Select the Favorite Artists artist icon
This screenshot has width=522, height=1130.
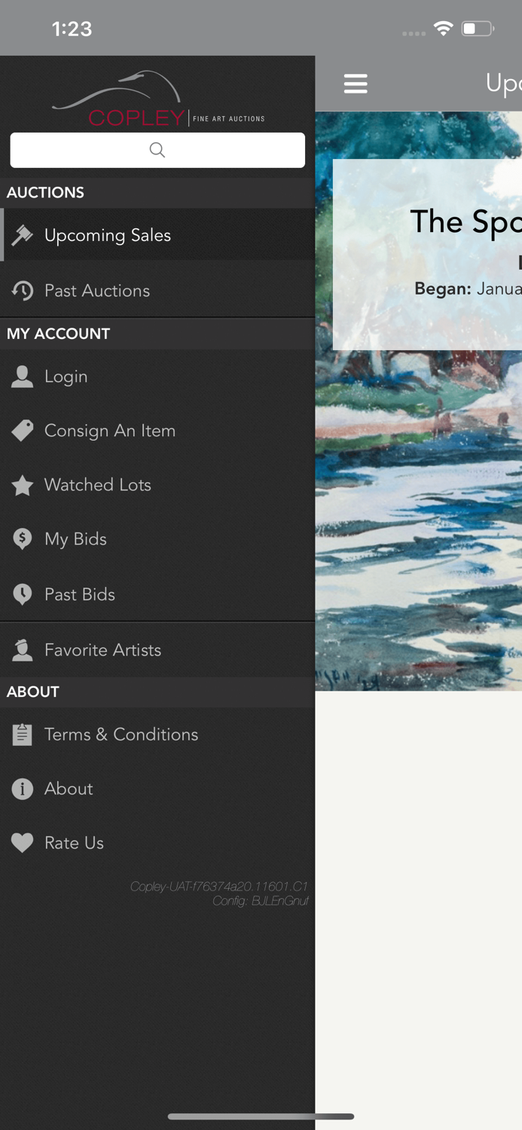(22, 649)
